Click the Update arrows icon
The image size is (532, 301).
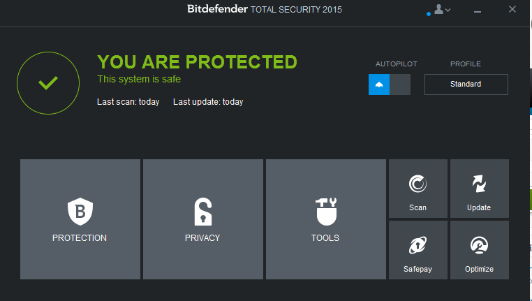point(479,184)
